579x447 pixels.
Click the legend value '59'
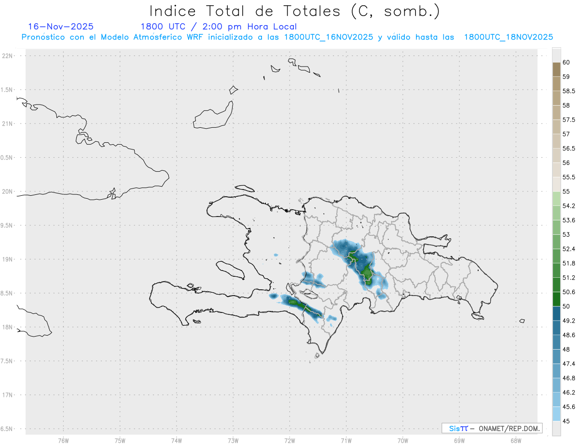(x=566, y=77)
